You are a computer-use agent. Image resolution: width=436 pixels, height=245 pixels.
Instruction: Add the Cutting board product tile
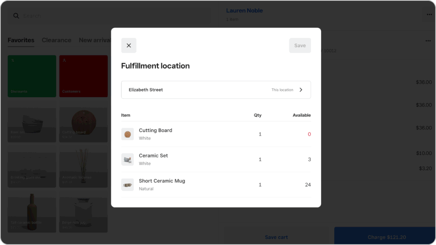[83, 121]
